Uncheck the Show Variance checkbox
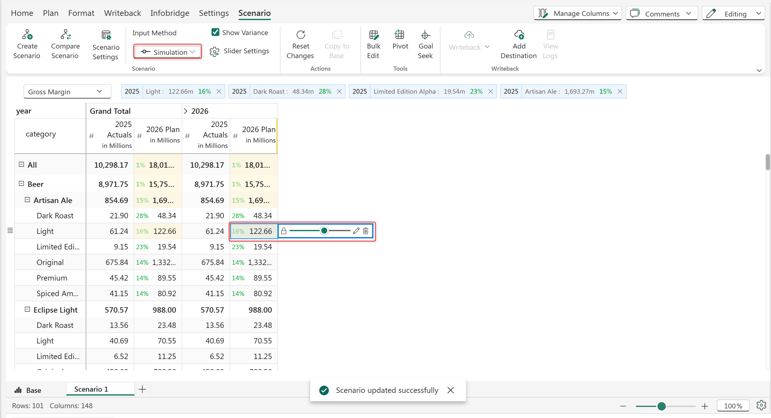The height and width of the screenshot is (418, 771). point(215,32)
